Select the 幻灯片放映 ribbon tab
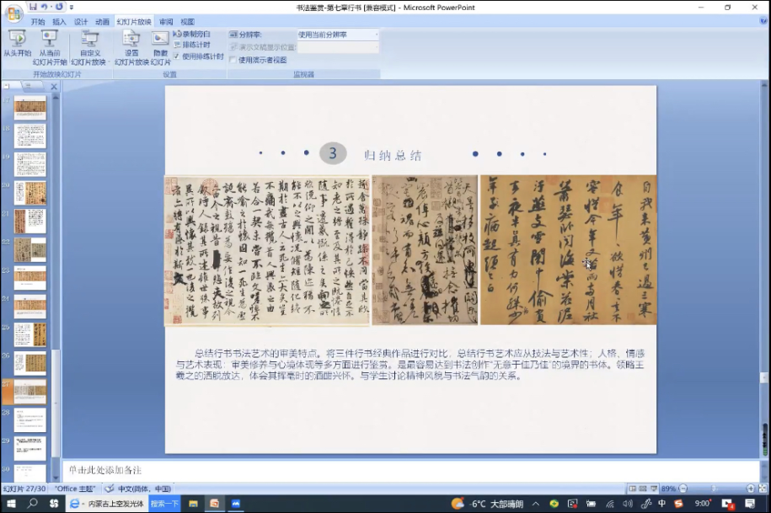 click(134, 22)
